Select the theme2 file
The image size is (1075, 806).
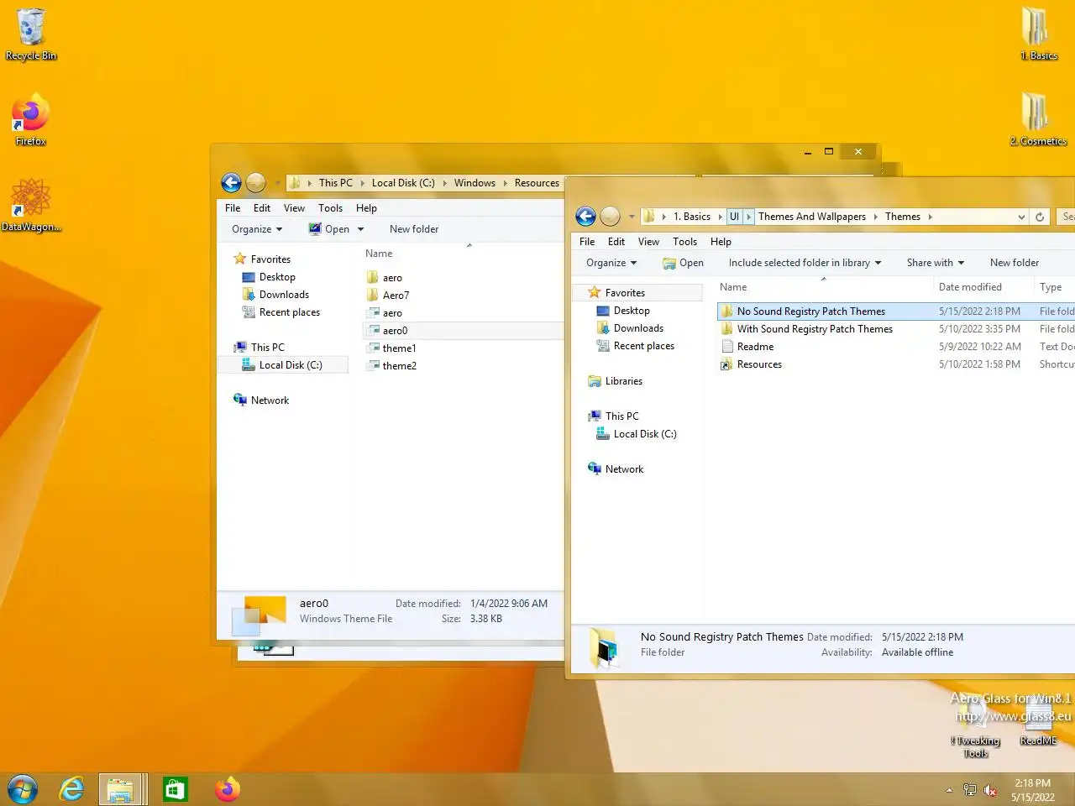tap(399, 366)
